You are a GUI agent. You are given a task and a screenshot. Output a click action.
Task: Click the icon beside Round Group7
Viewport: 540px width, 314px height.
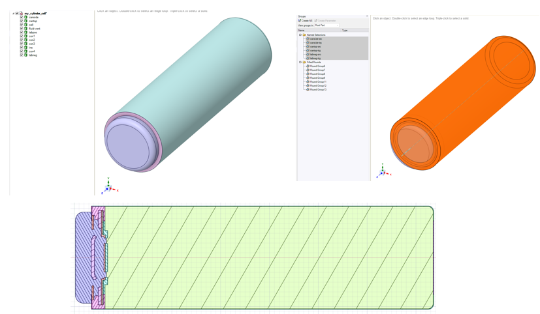point(308,70)
